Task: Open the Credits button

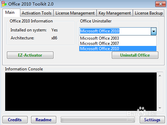Action: [15, 120]
